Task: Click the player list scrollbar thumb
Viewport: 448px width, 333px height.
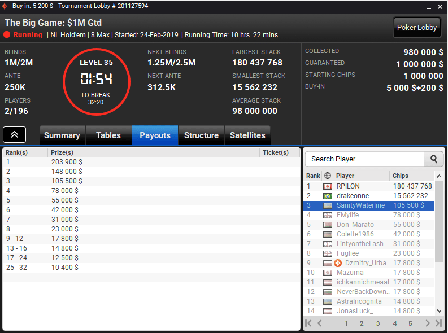Action: (439, 221)
